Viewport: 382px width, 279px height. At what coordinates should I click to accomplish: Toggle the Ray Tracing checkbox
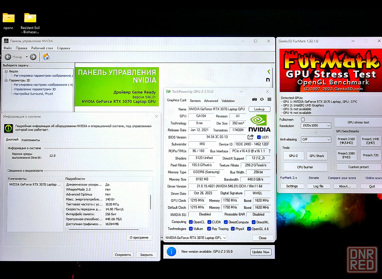(209, 229)
